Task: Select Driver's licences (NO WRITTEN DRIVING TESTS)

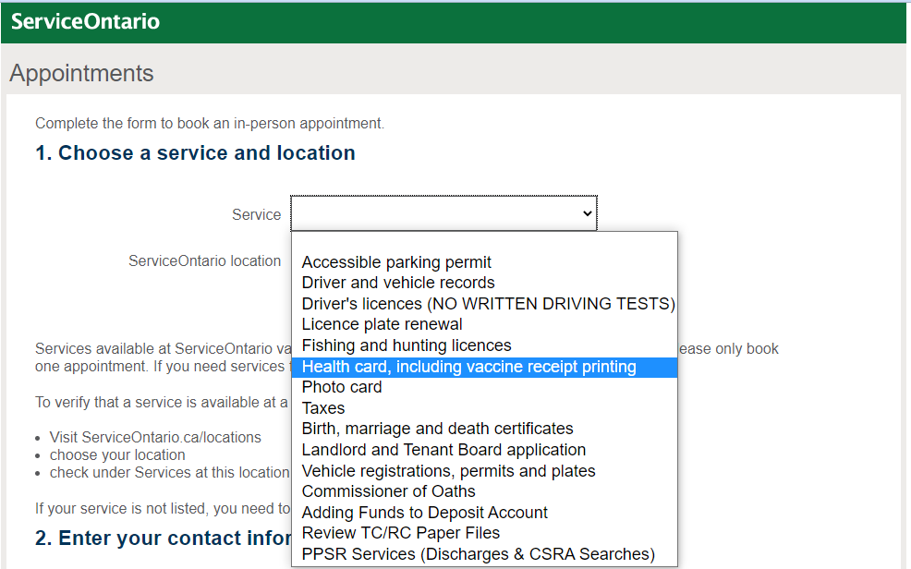Action: [484, 304]
